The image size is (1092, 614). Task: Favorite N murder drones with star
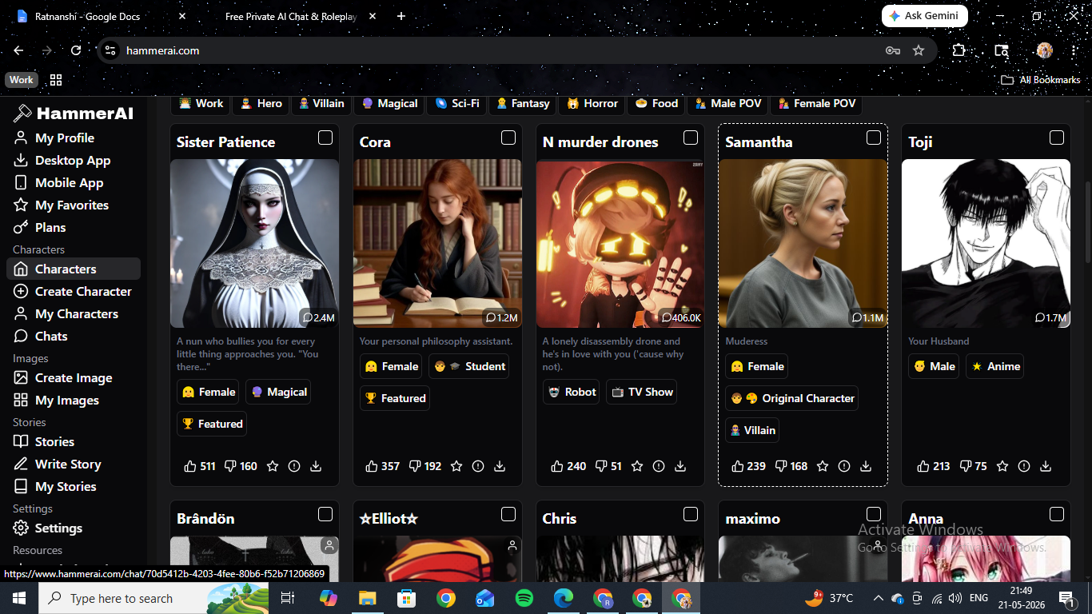coord(637,466)
